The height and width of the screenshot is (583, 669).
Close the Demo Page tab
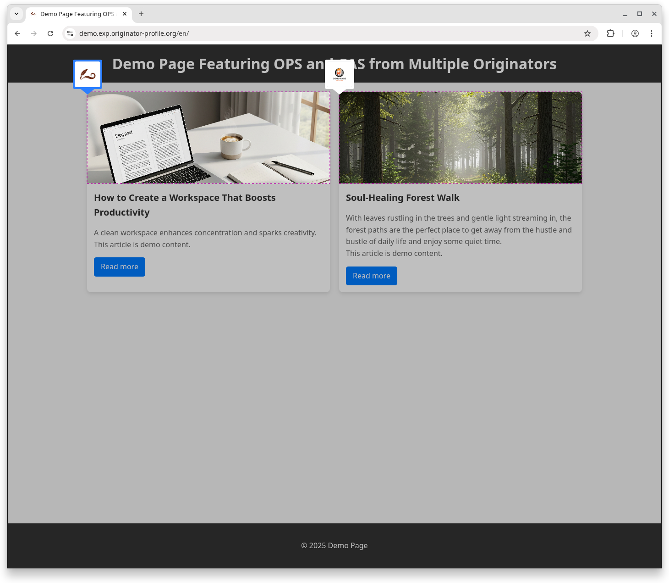(125, 14)
